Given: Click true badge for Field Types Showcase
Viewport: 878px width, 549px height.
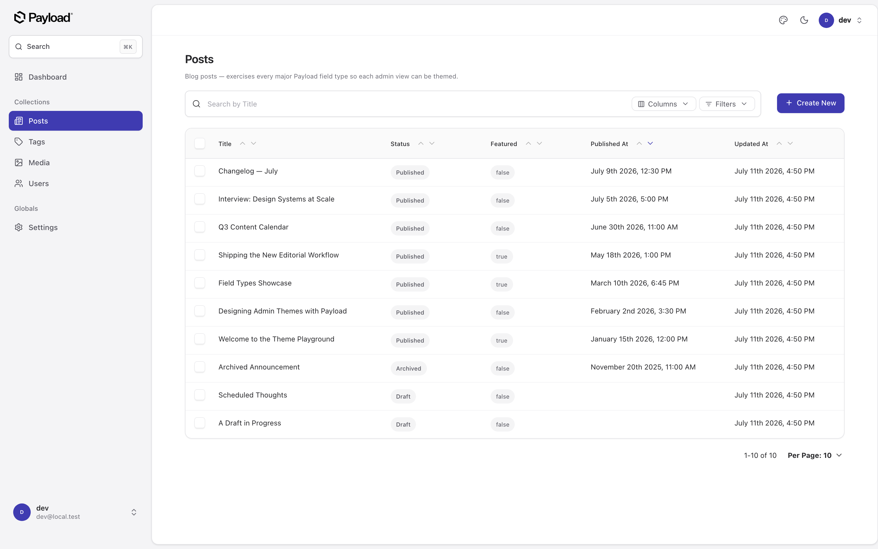Looking at the screenshot, I should click(x=501, y=284).
